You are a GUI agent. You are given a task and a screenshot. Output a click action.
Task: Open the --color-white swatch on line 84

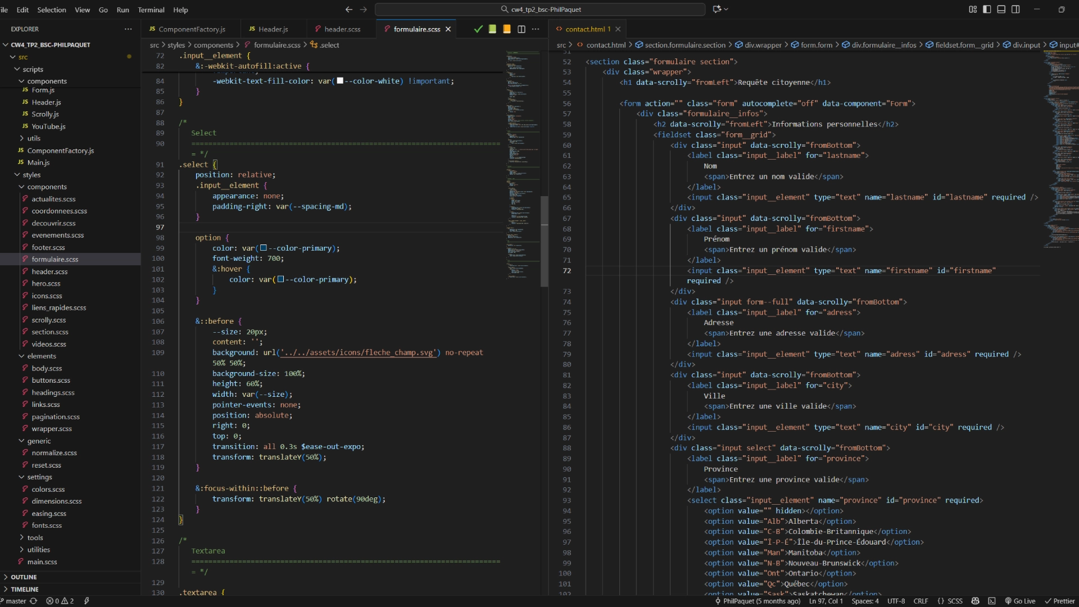340,81
